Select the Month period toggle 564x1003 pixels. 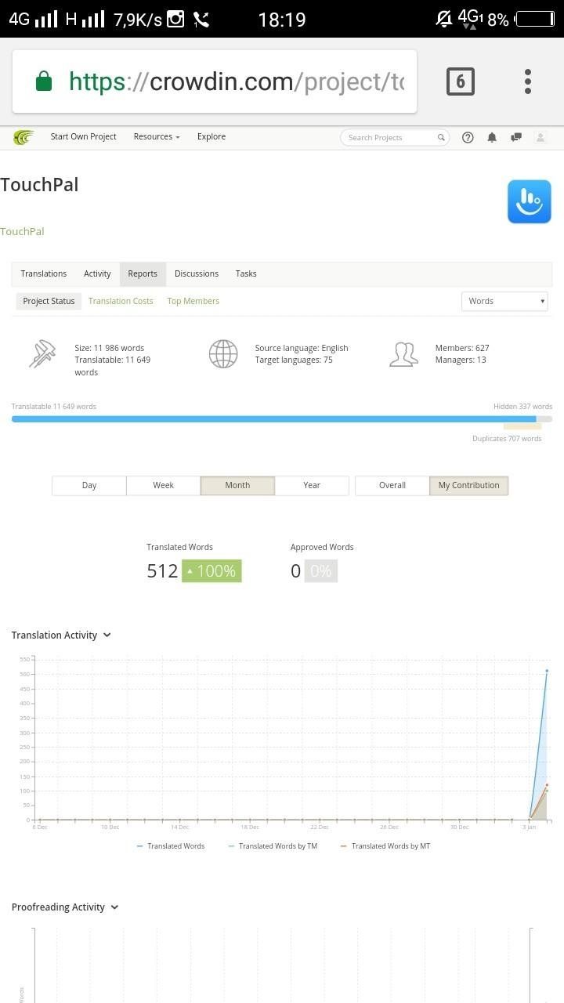coord(237,485)
